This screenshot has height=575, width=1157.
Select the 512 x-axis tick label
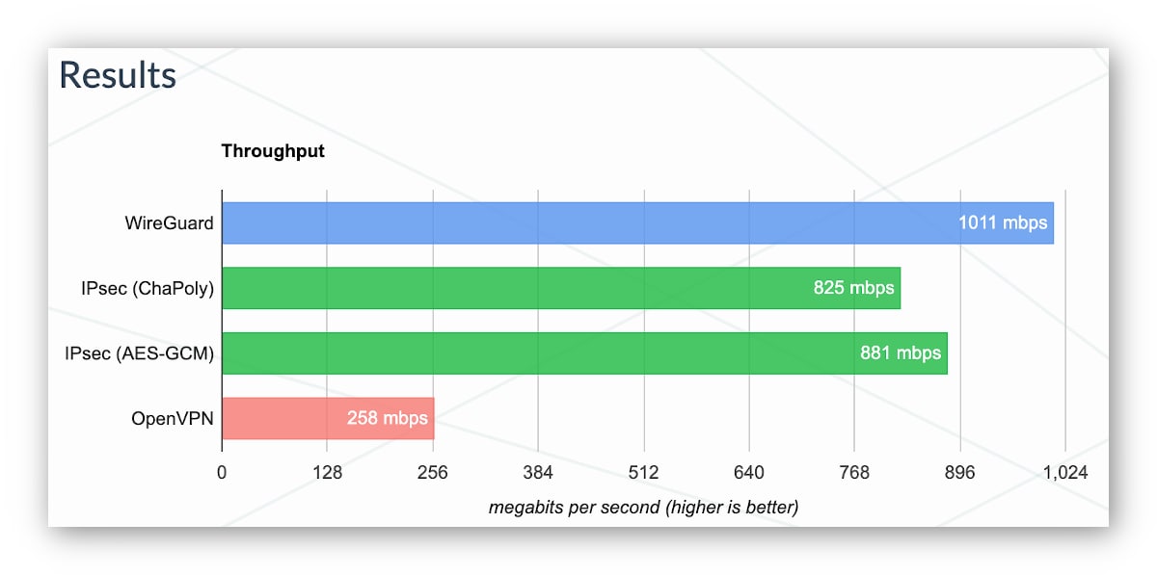[x=643, y=473]
